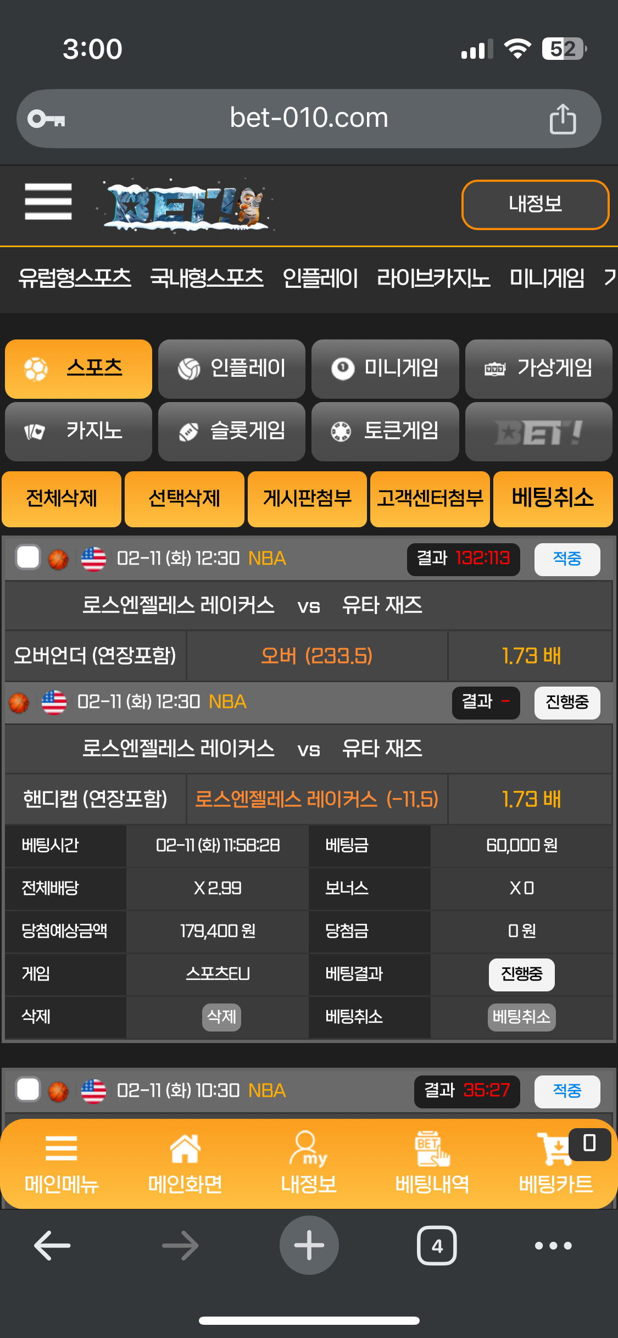Click the 전체삭제 button
The height and width of the screenshot is (1338, 618).
click(62, 499)
